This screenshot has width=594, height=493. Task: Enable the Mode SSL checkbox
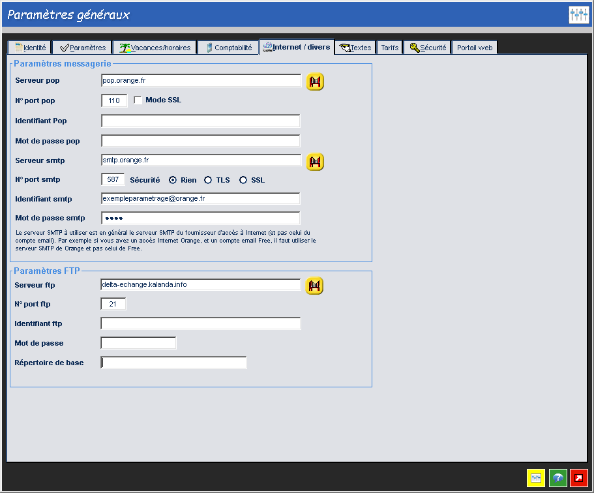138,100
